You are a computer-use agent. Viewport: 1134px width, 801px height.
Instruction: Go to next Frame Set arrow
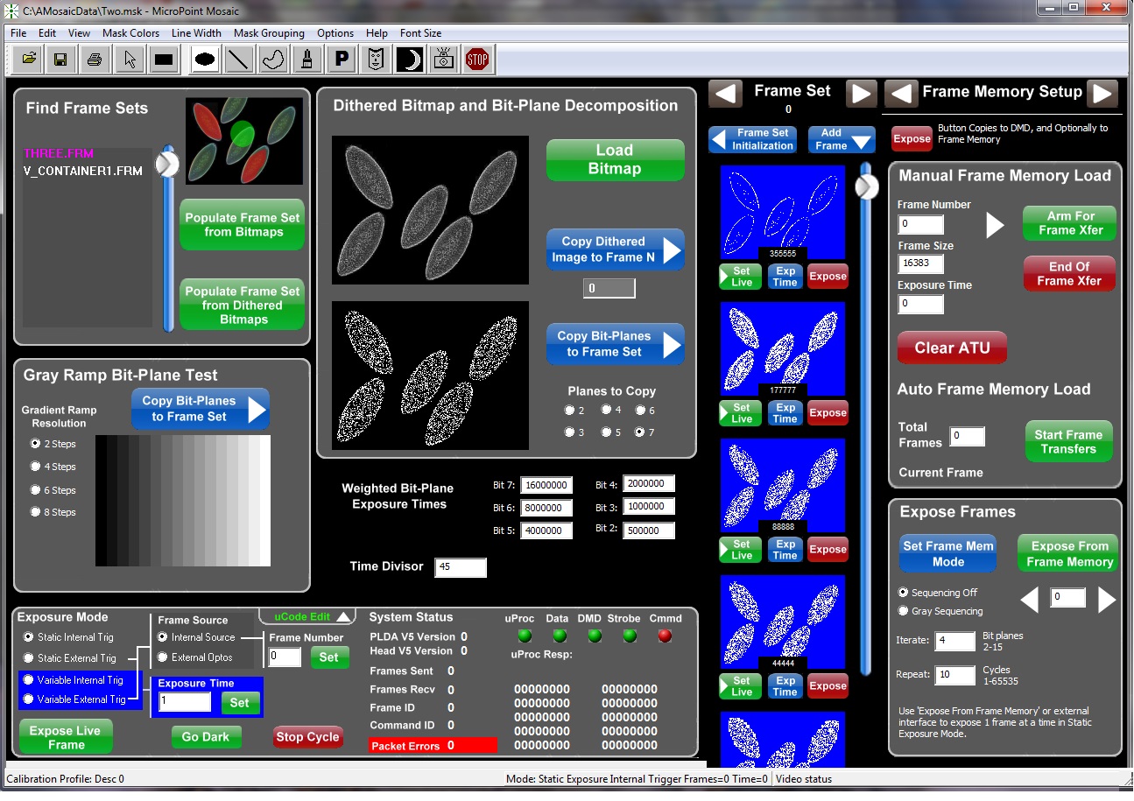point(861,93)
